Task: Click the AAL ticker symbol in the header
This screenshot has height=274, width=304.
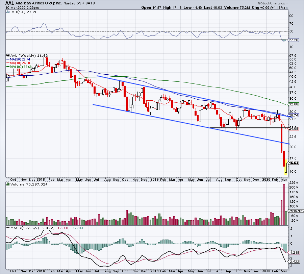Action: [x=9, y=3]
